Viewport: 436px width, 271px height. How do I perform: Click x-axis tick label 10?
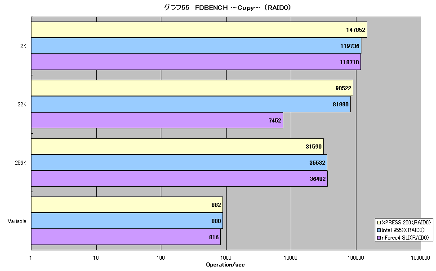[x=96, y=258]
